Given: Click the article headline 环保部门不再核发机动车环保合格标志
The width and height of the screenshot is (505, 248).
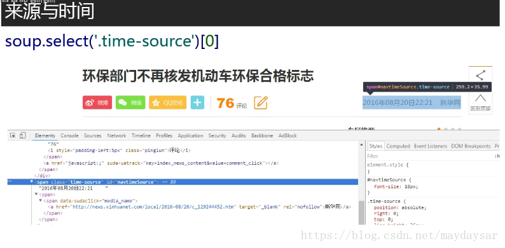Looking at the screenshot, I should [198, 77].
